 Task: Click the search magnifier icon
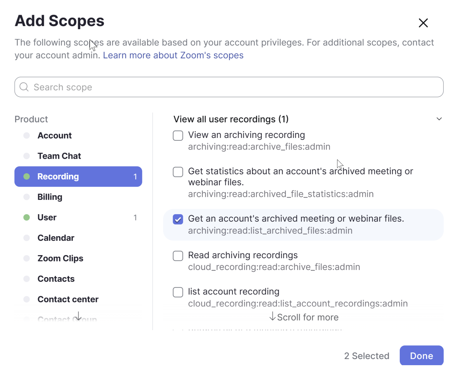tap(24, 87)
